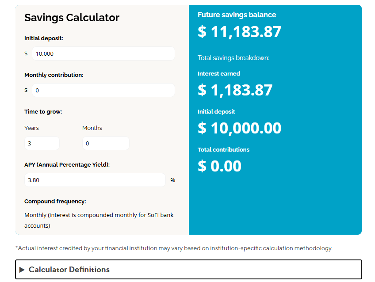Click the disclosure triangle beside Calculator Definitions
This screenshot has height=282, width=375.
(x=21, y=269)
